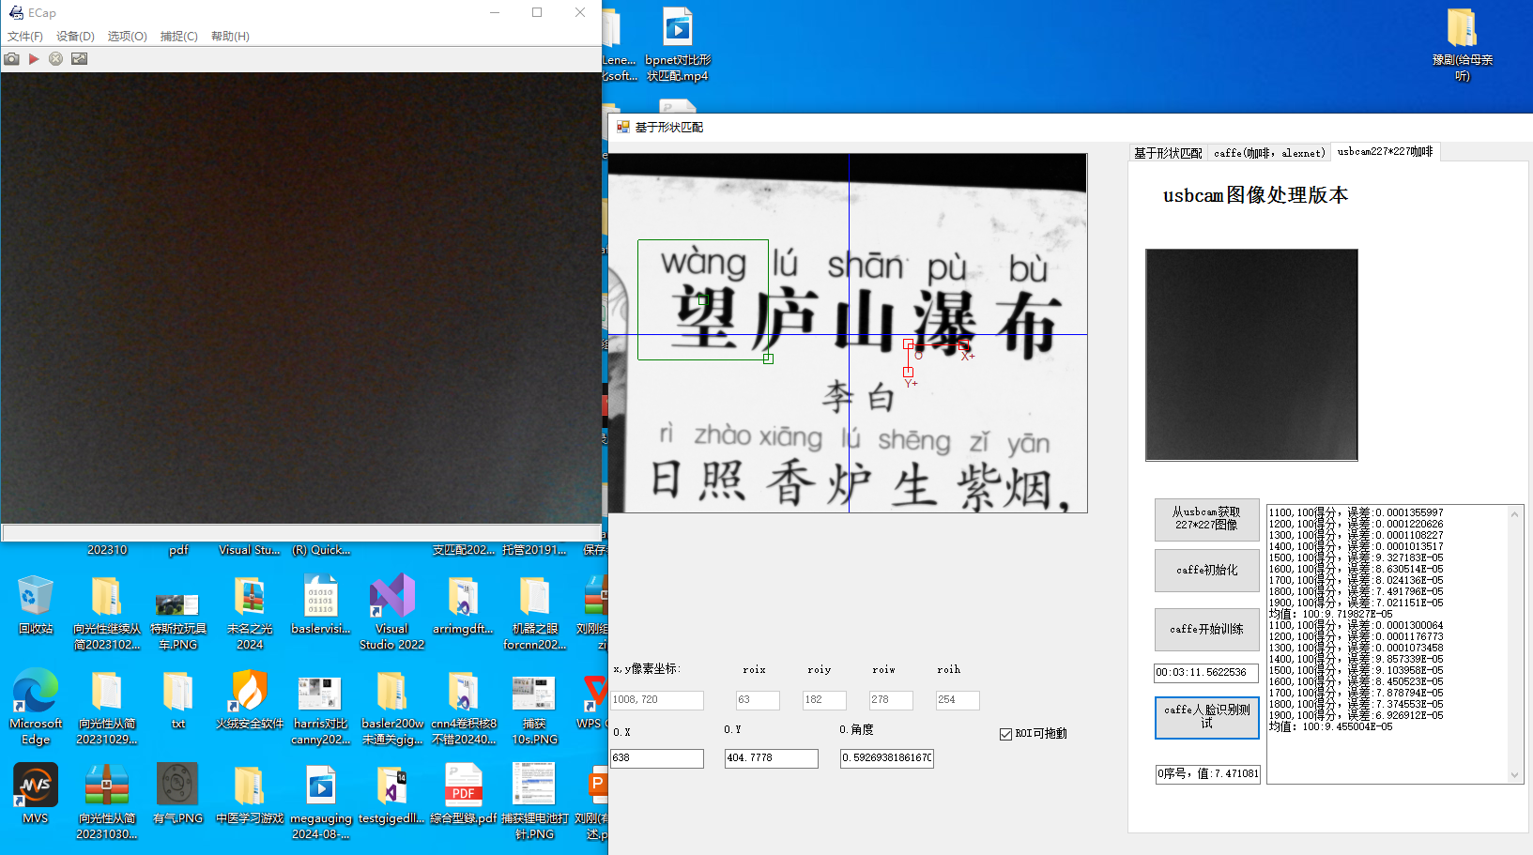Open the 文件(F) menu in ECap

point(25,37)
